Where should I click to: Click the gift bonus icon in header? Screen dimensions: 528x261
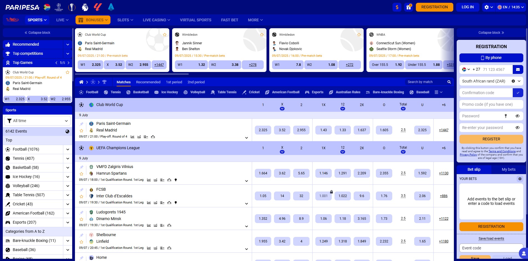409,7
